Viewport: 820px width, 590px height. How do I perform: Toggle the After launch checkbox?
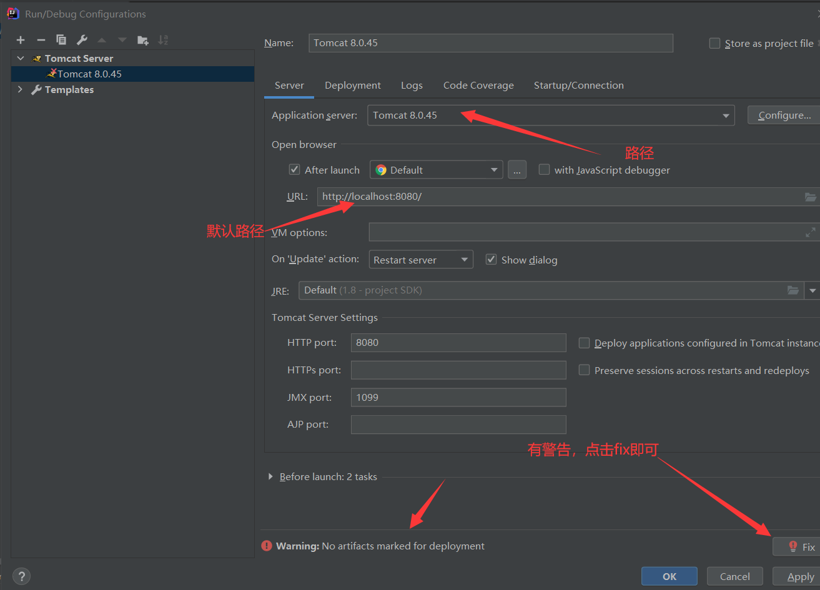(x=295, y=170)
